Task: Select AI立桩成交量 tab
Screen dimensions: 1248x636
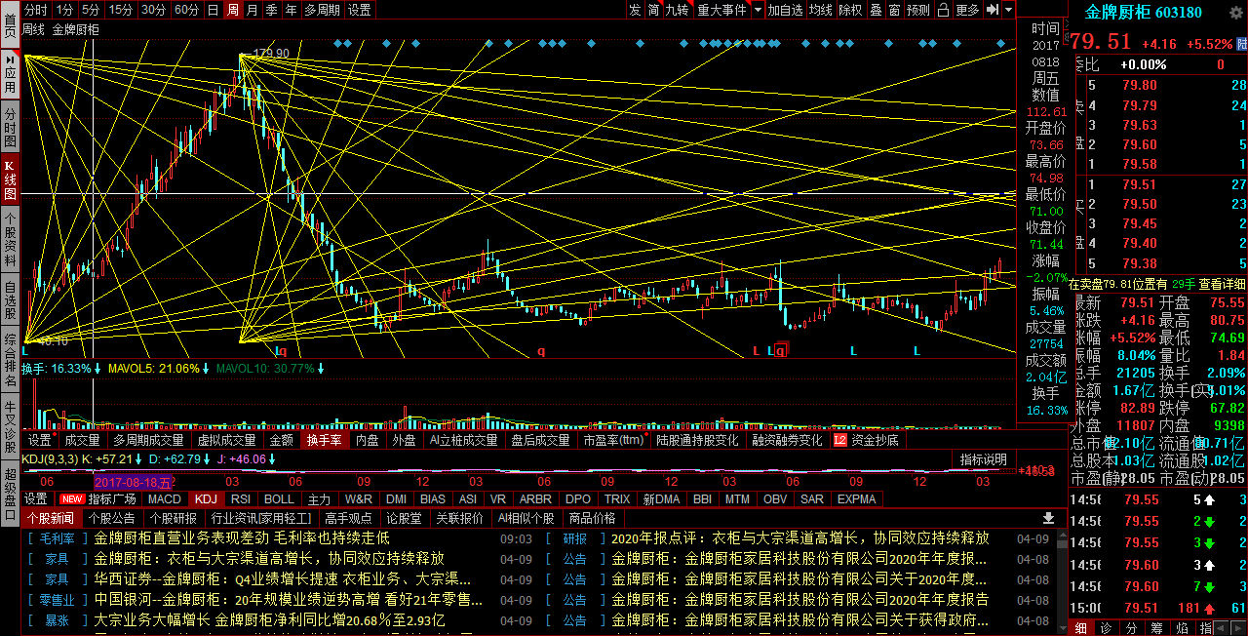Action: coord(463,440)
